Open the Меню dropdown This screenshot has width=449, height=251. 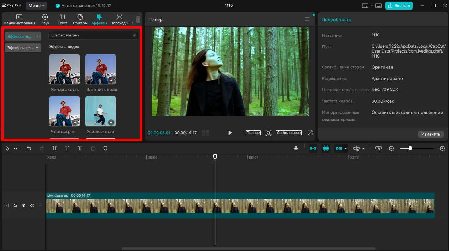[36, 6]
